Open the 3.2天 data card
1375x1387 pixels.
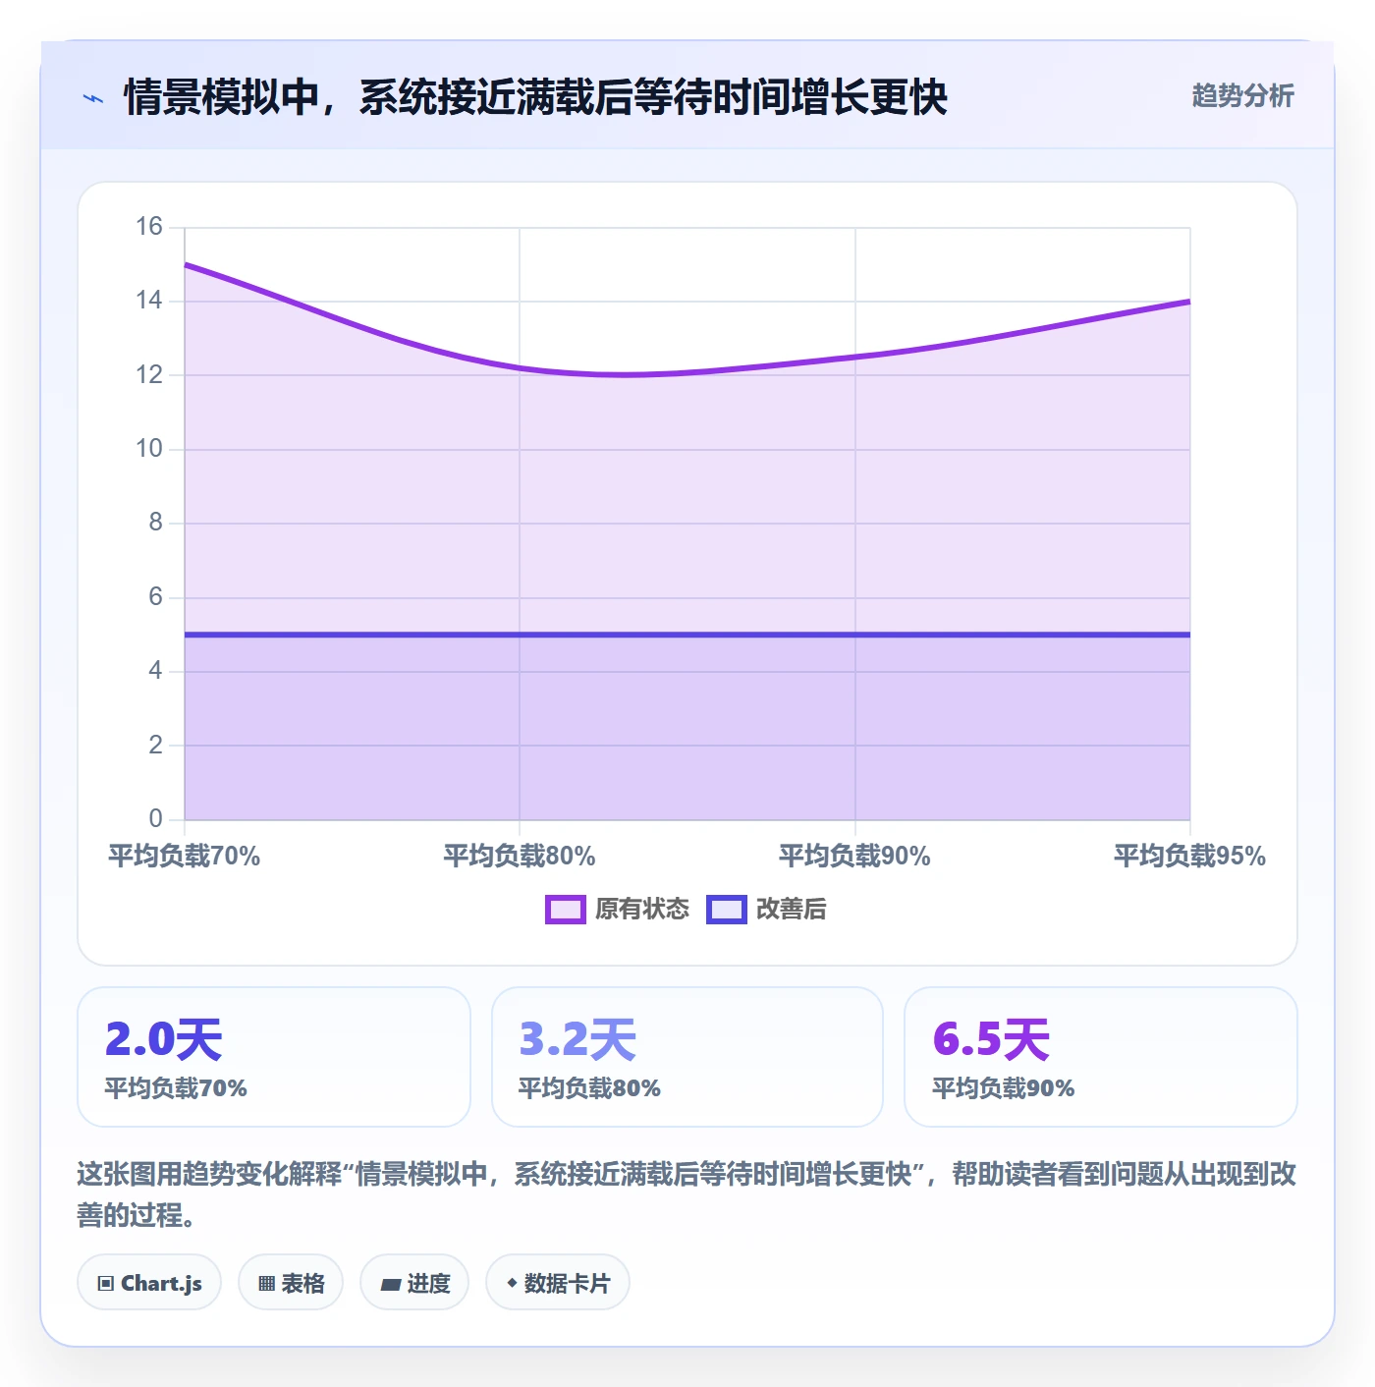point(687,1057)
